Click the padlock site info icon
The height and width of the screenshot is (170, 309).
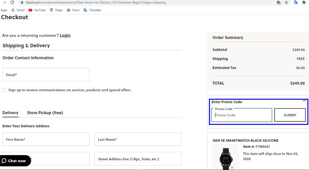coord(22,3)
